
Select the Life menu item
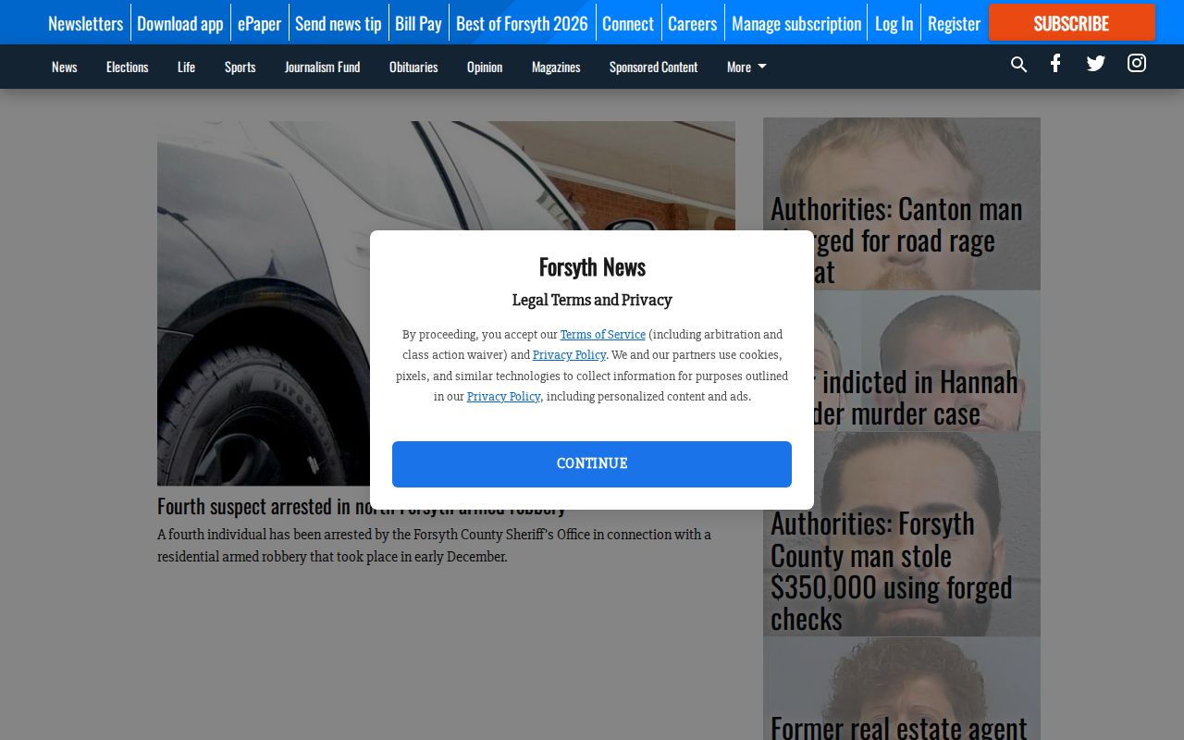tap(187, 67)
